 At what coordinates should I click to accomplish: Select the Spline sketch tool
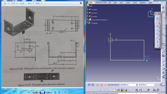tap(158, 30)
